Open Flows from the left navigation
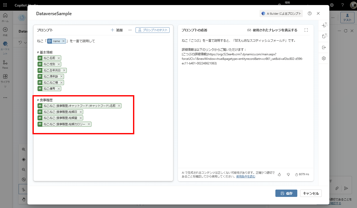357x208 pixels. [5, 64]
